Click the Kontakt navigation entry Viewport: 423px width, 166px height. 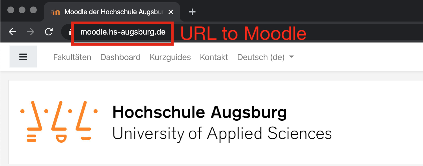tap(214, 57)
